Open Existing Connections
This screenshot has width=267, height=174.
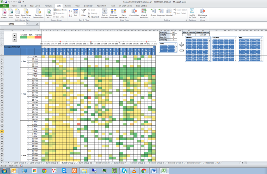pyautogui.click(x=38, y=13)
